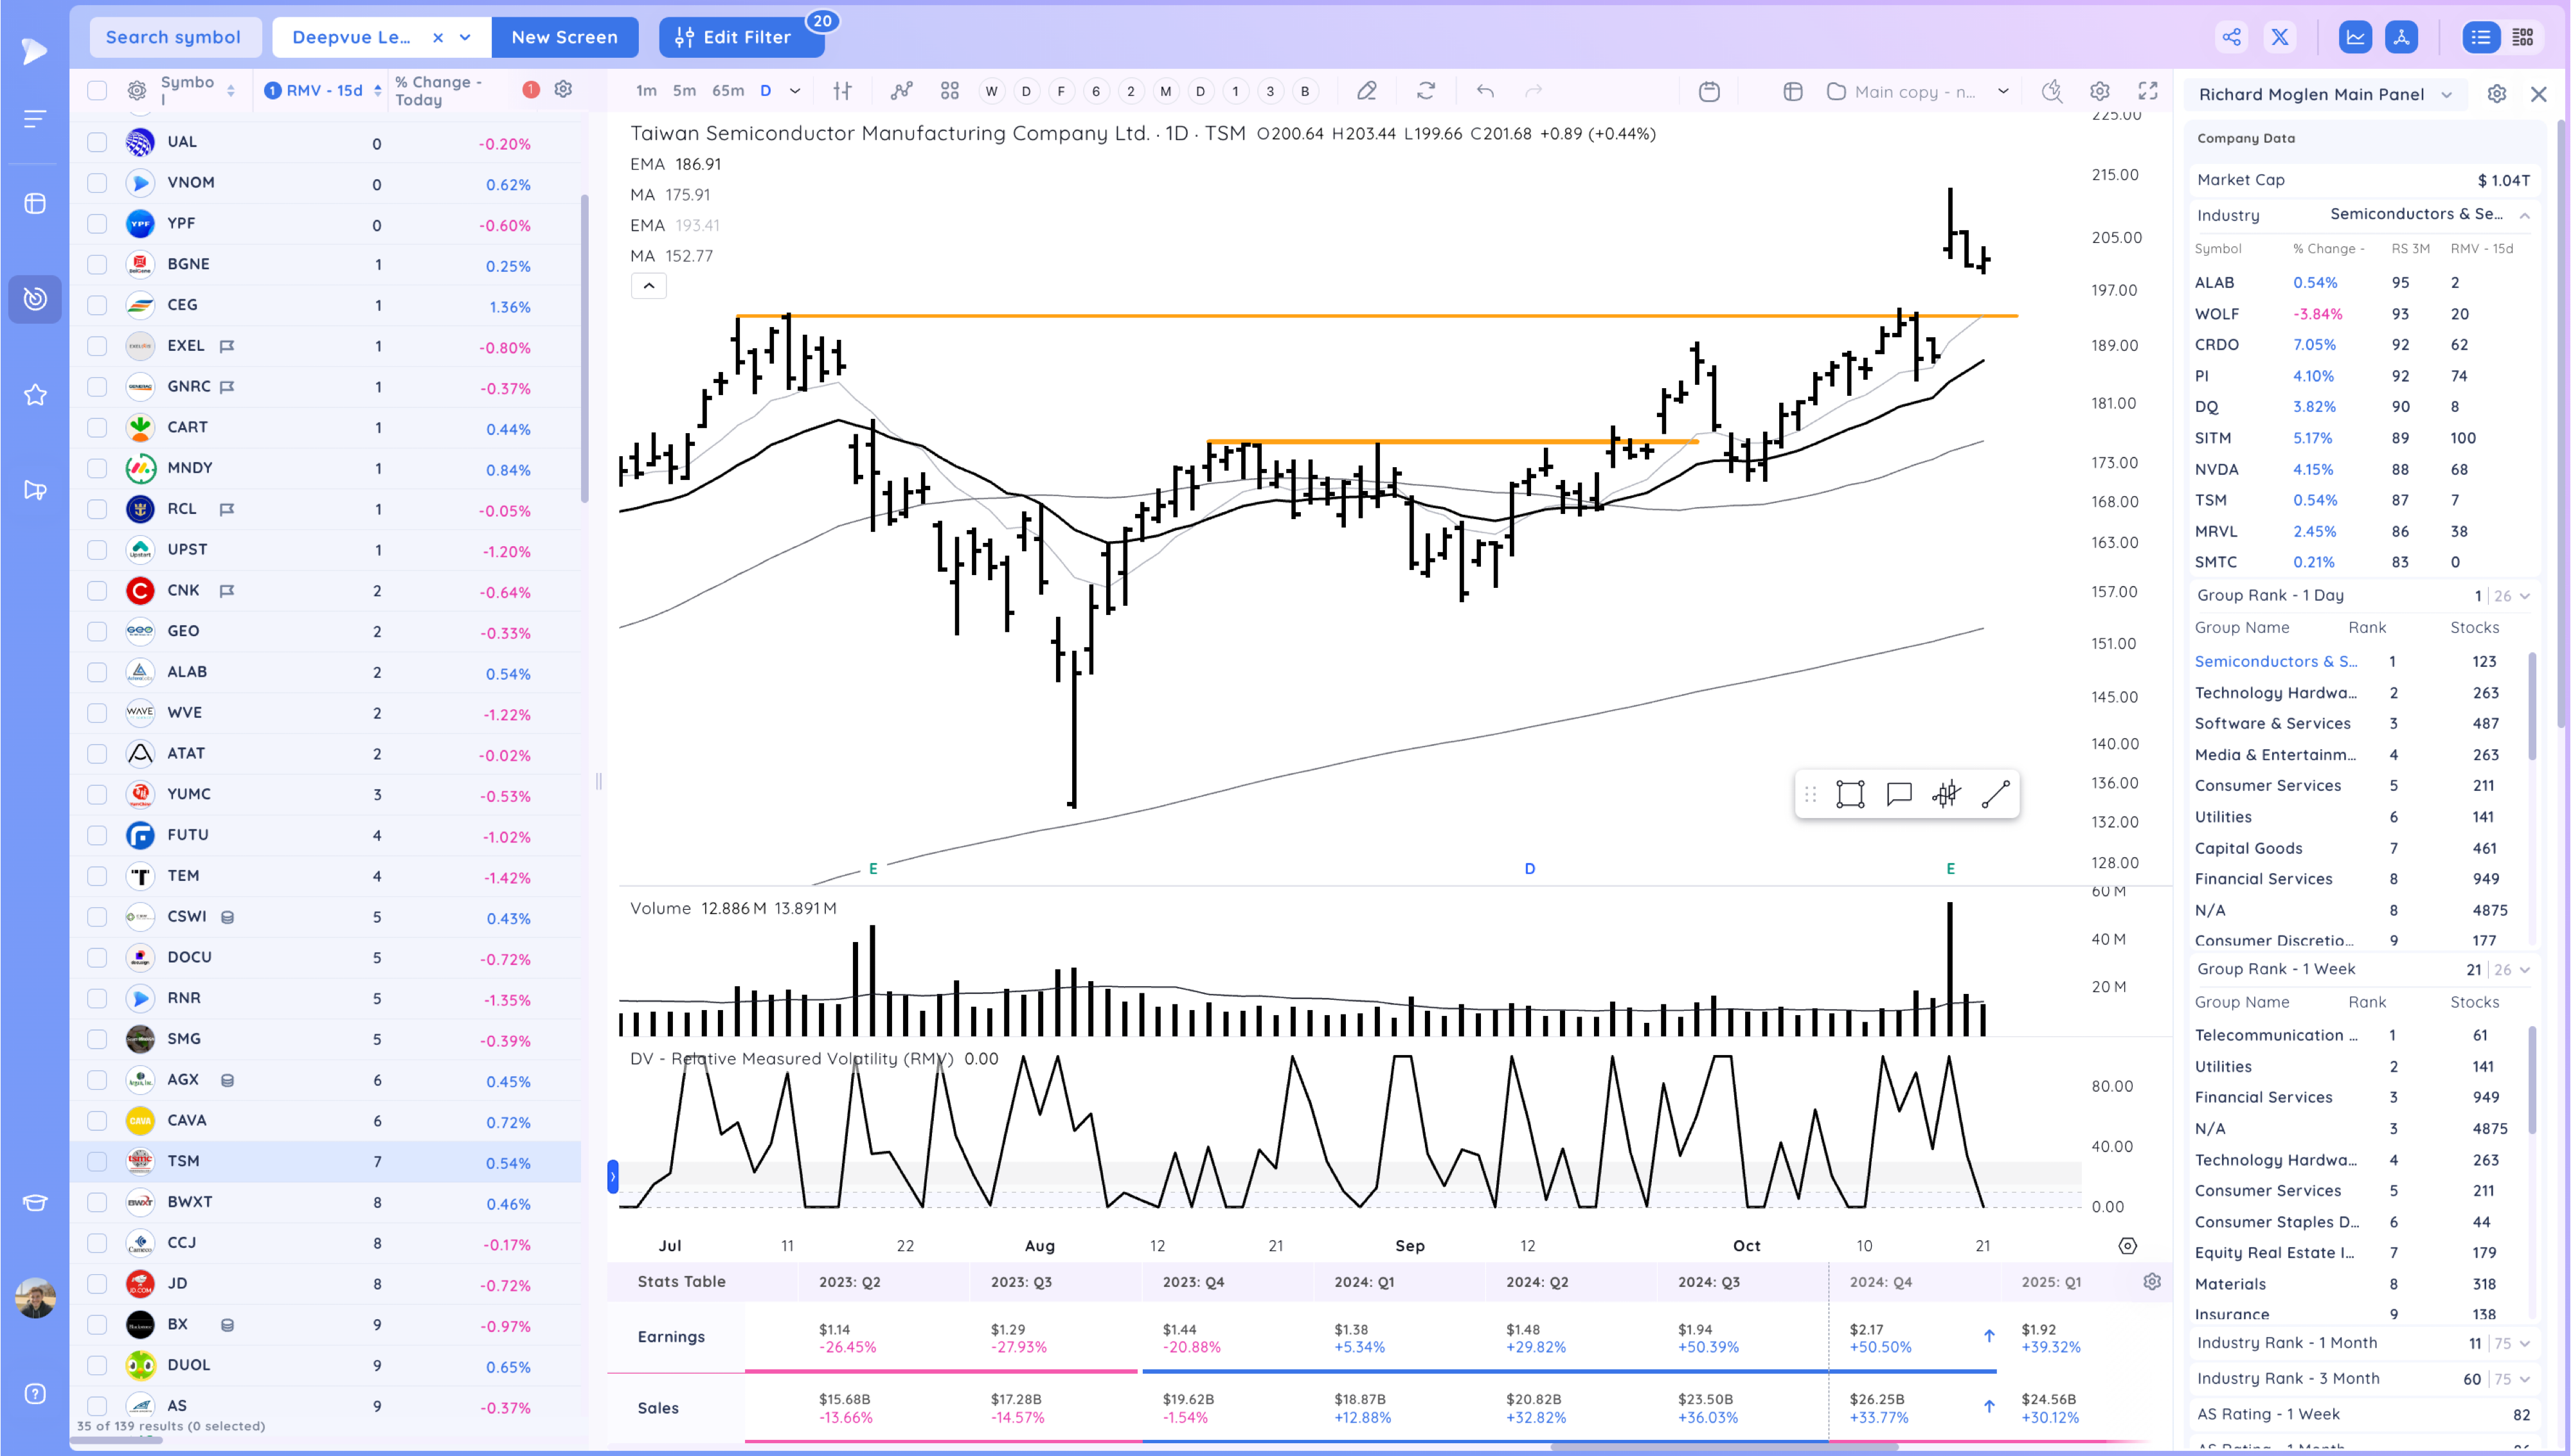The width and height of the screenshot is (2571, 1456).
Task: Select the 5m timeframe
Action: (x=684, y=91)
